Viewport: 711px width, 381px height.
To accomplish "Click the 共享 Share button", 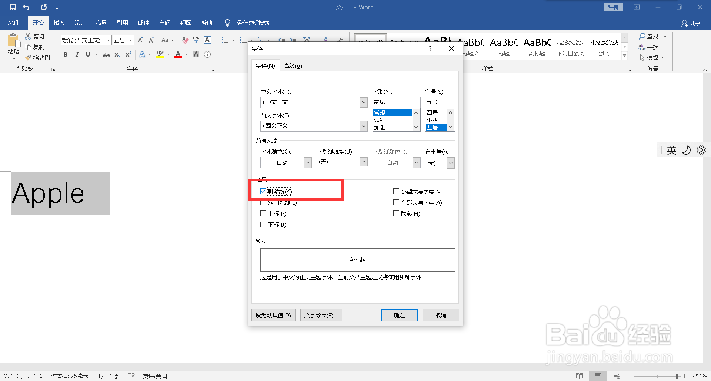I will tap(691, 23).
